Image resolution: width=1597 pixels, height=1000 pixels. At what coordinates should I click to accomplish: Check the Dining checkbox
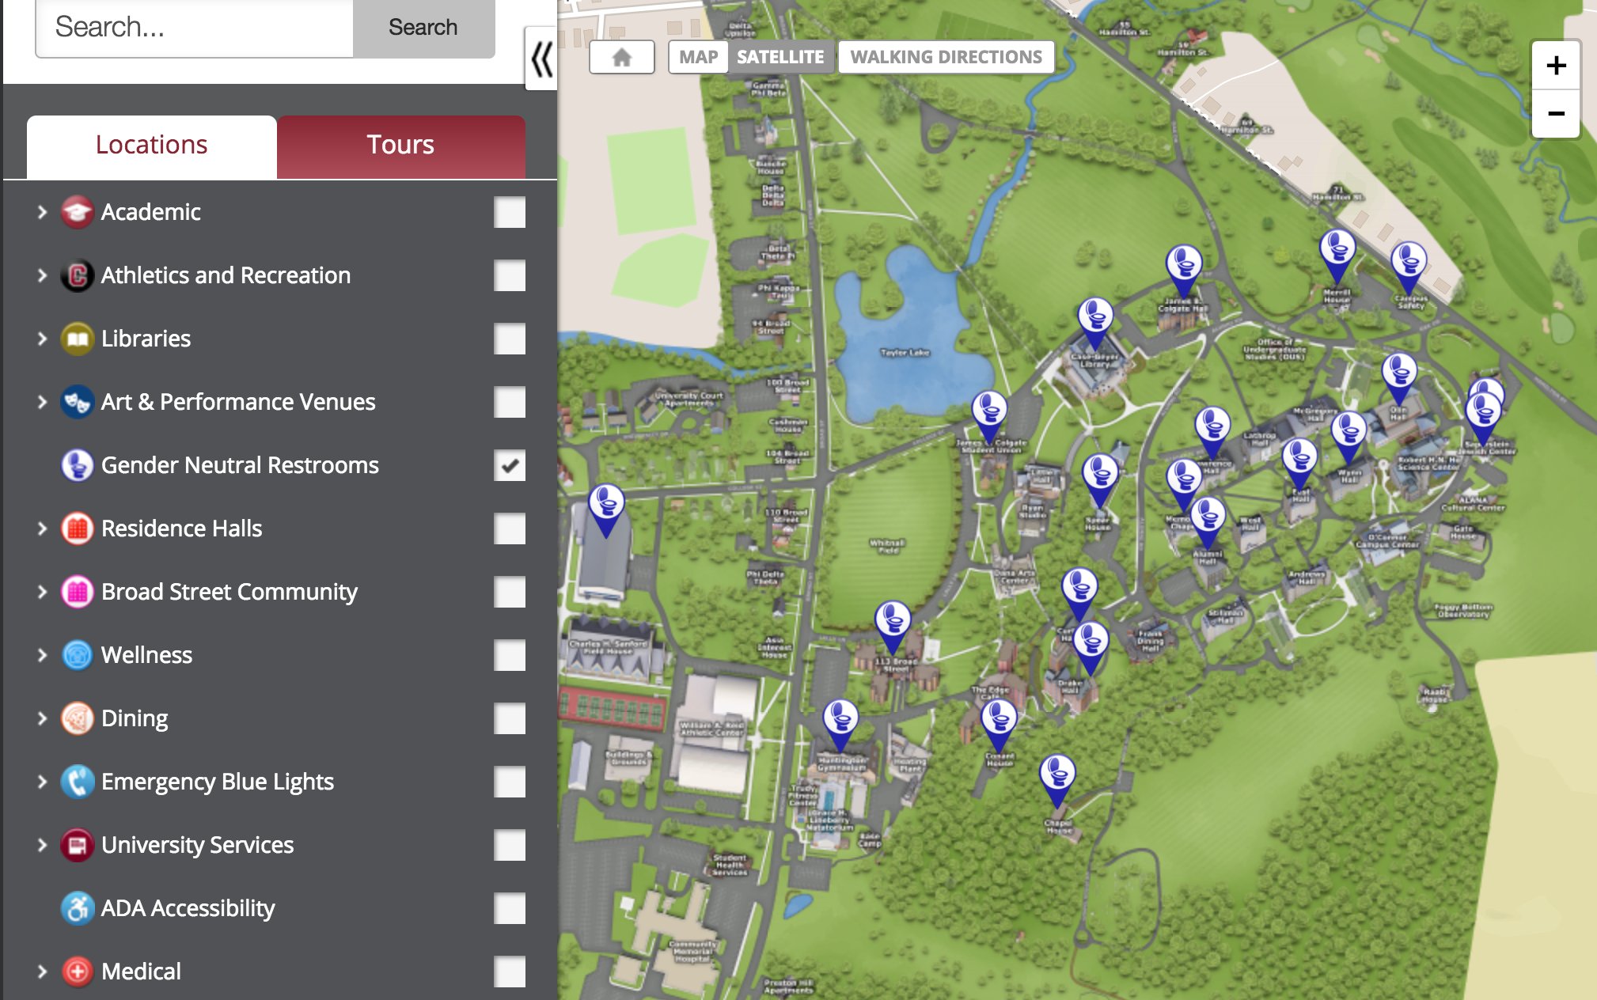pos(510,718)
